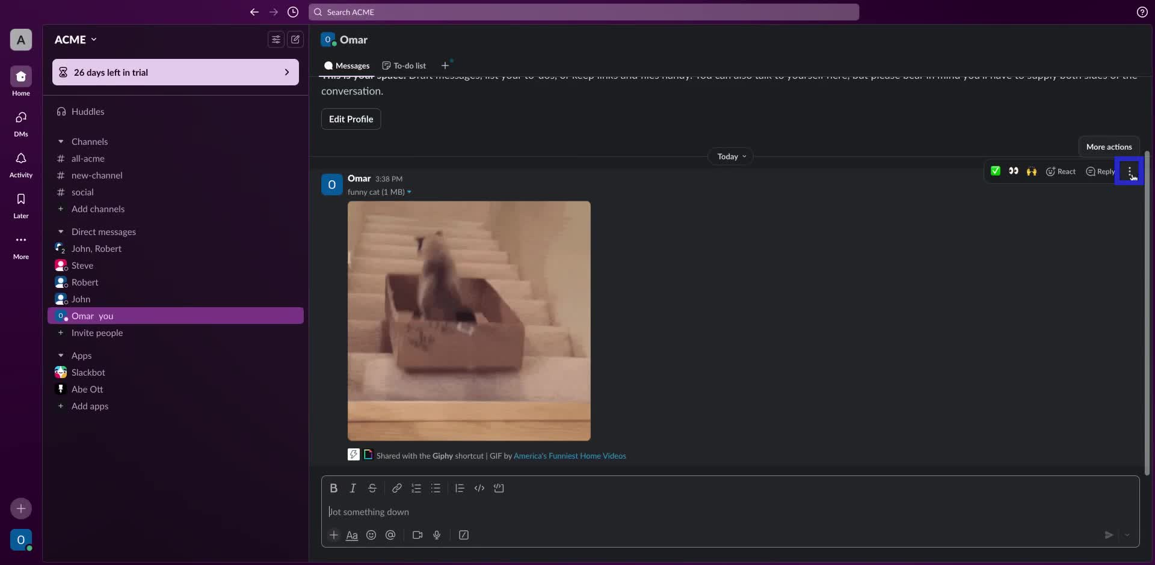This screenshot has height=565, width=1155.
Task: Click the Edit Profile button
Action: [351, 119]
